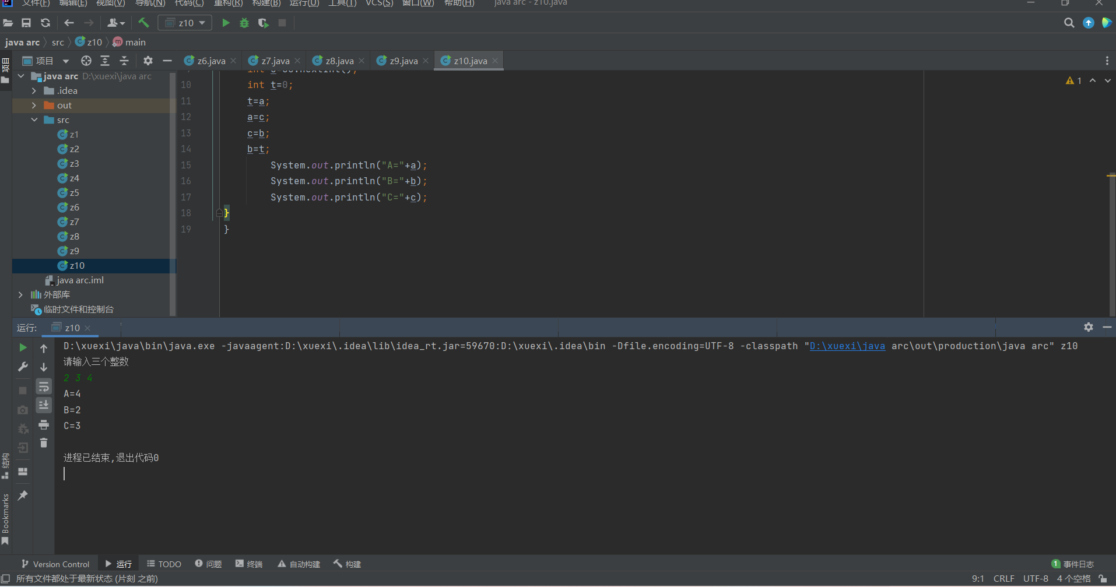Open the 自动构建 tool window
Viewport: 1116px width, 587px height.
tap(299, 564)
